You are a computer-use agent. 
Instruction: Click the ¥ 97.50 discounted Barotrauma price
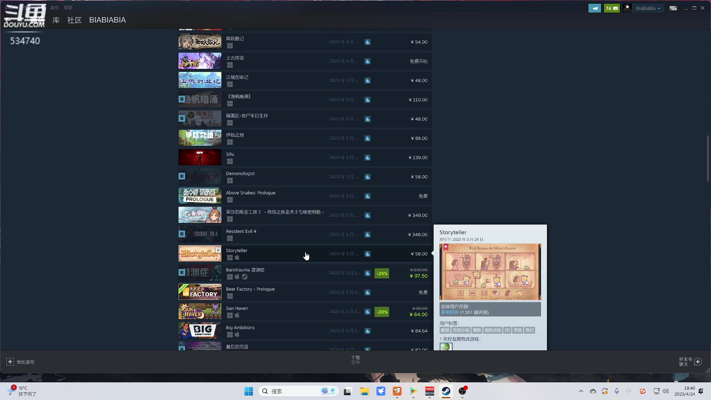tap(418, 276)
